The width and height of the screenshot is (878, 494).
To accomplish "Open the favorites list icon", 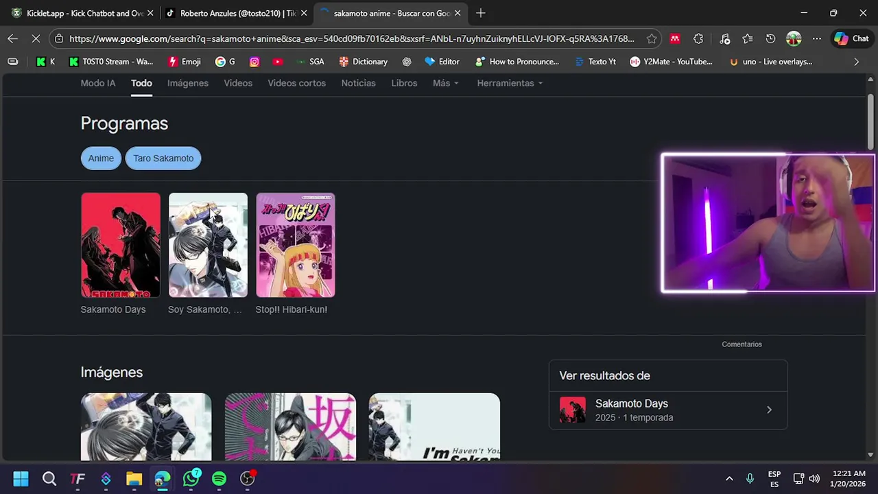I will coord(748,39).
